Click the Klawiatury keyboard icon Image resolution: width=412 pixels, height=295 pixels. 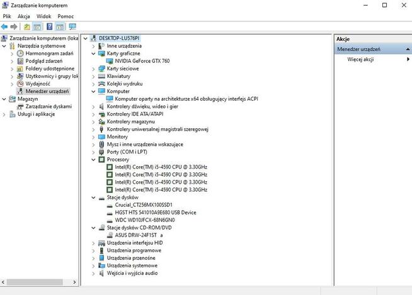pyautogui.click(x=101, y=76)
